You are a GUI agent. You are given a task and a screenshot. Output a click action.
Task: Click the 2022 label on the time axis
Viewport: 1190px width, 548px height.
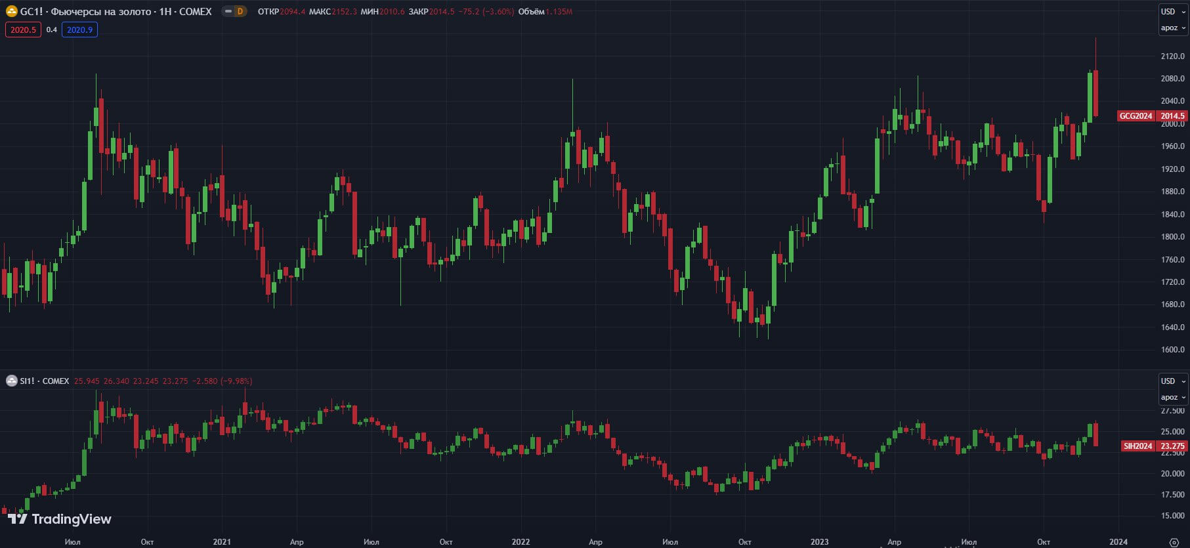[x=521, y=541]
